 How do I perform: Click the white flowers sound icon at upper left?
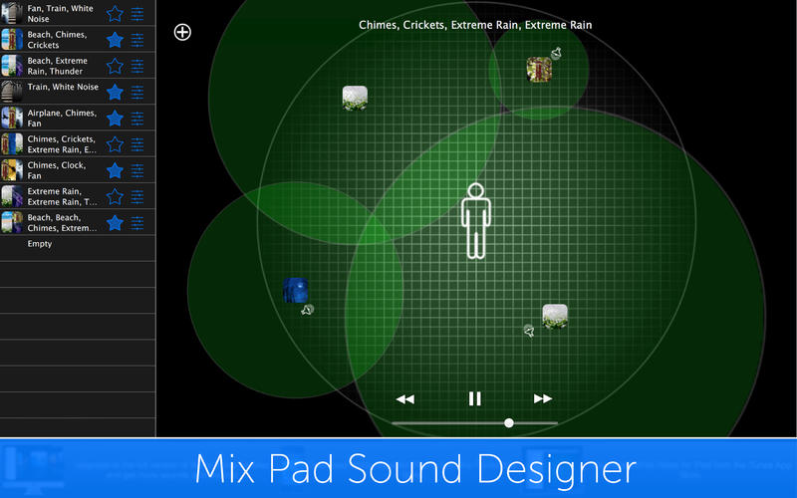click(x=356, y=97)
